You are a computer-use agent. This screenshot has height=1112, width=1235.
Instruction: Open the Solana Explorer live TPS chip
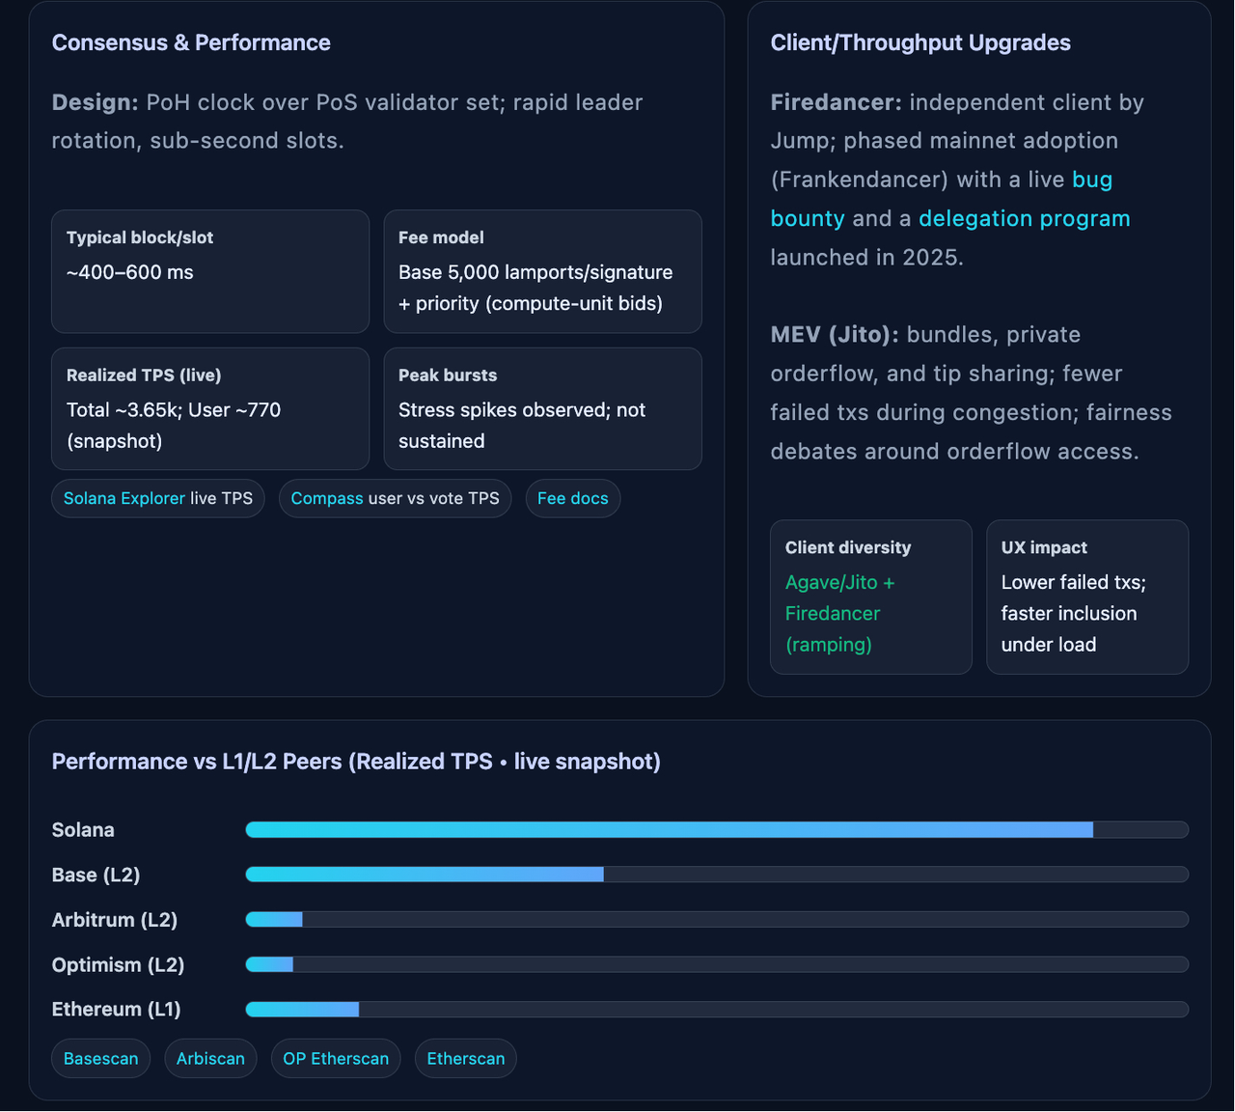pos(158,498)
